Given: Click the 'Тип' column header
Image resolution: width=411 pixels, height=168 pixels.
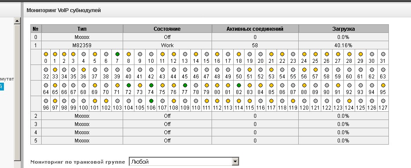Looking at the screenshot, I should [x=82, y=29].
